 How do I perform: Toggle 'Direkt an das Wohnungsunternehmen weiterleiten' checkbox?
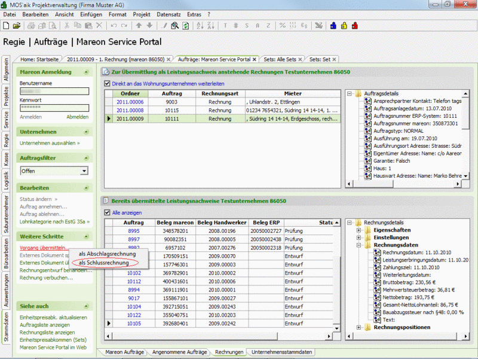pyautogui.click(x=107, y=84)
